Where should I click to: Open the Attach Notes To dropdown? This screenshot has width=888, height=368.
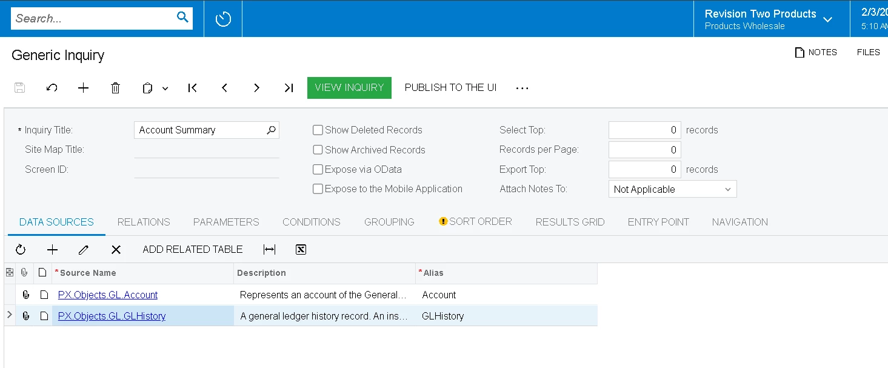pyautogui.click(x=672, y=189)
